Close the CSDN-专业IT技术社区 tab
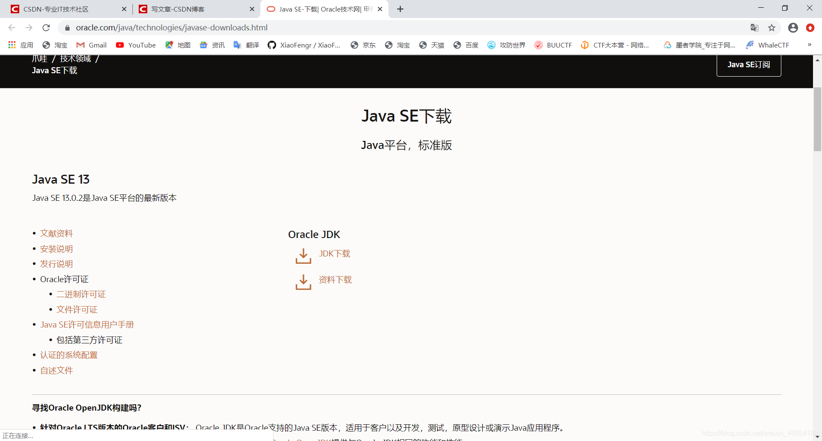Image resolution: width=822 pixels, height=441 pixels. click(124, 9)
